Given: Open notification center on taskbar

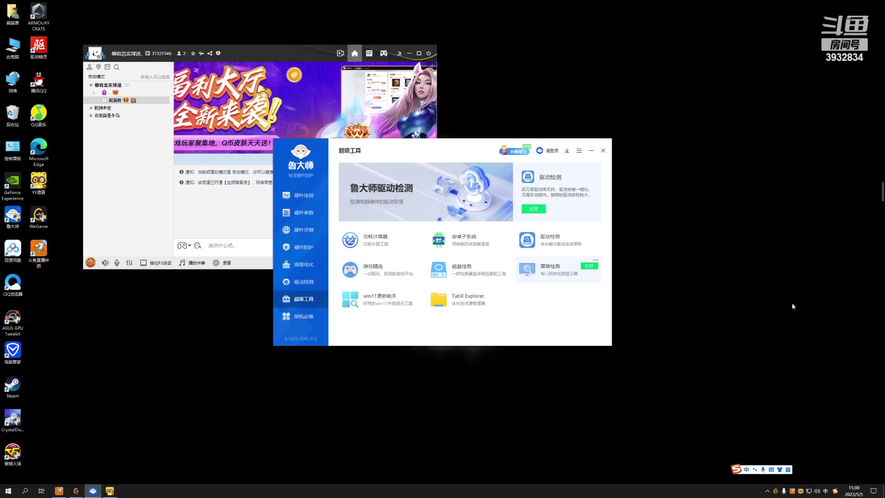Looking at the screenshot, I should click(x=873, y=491).
